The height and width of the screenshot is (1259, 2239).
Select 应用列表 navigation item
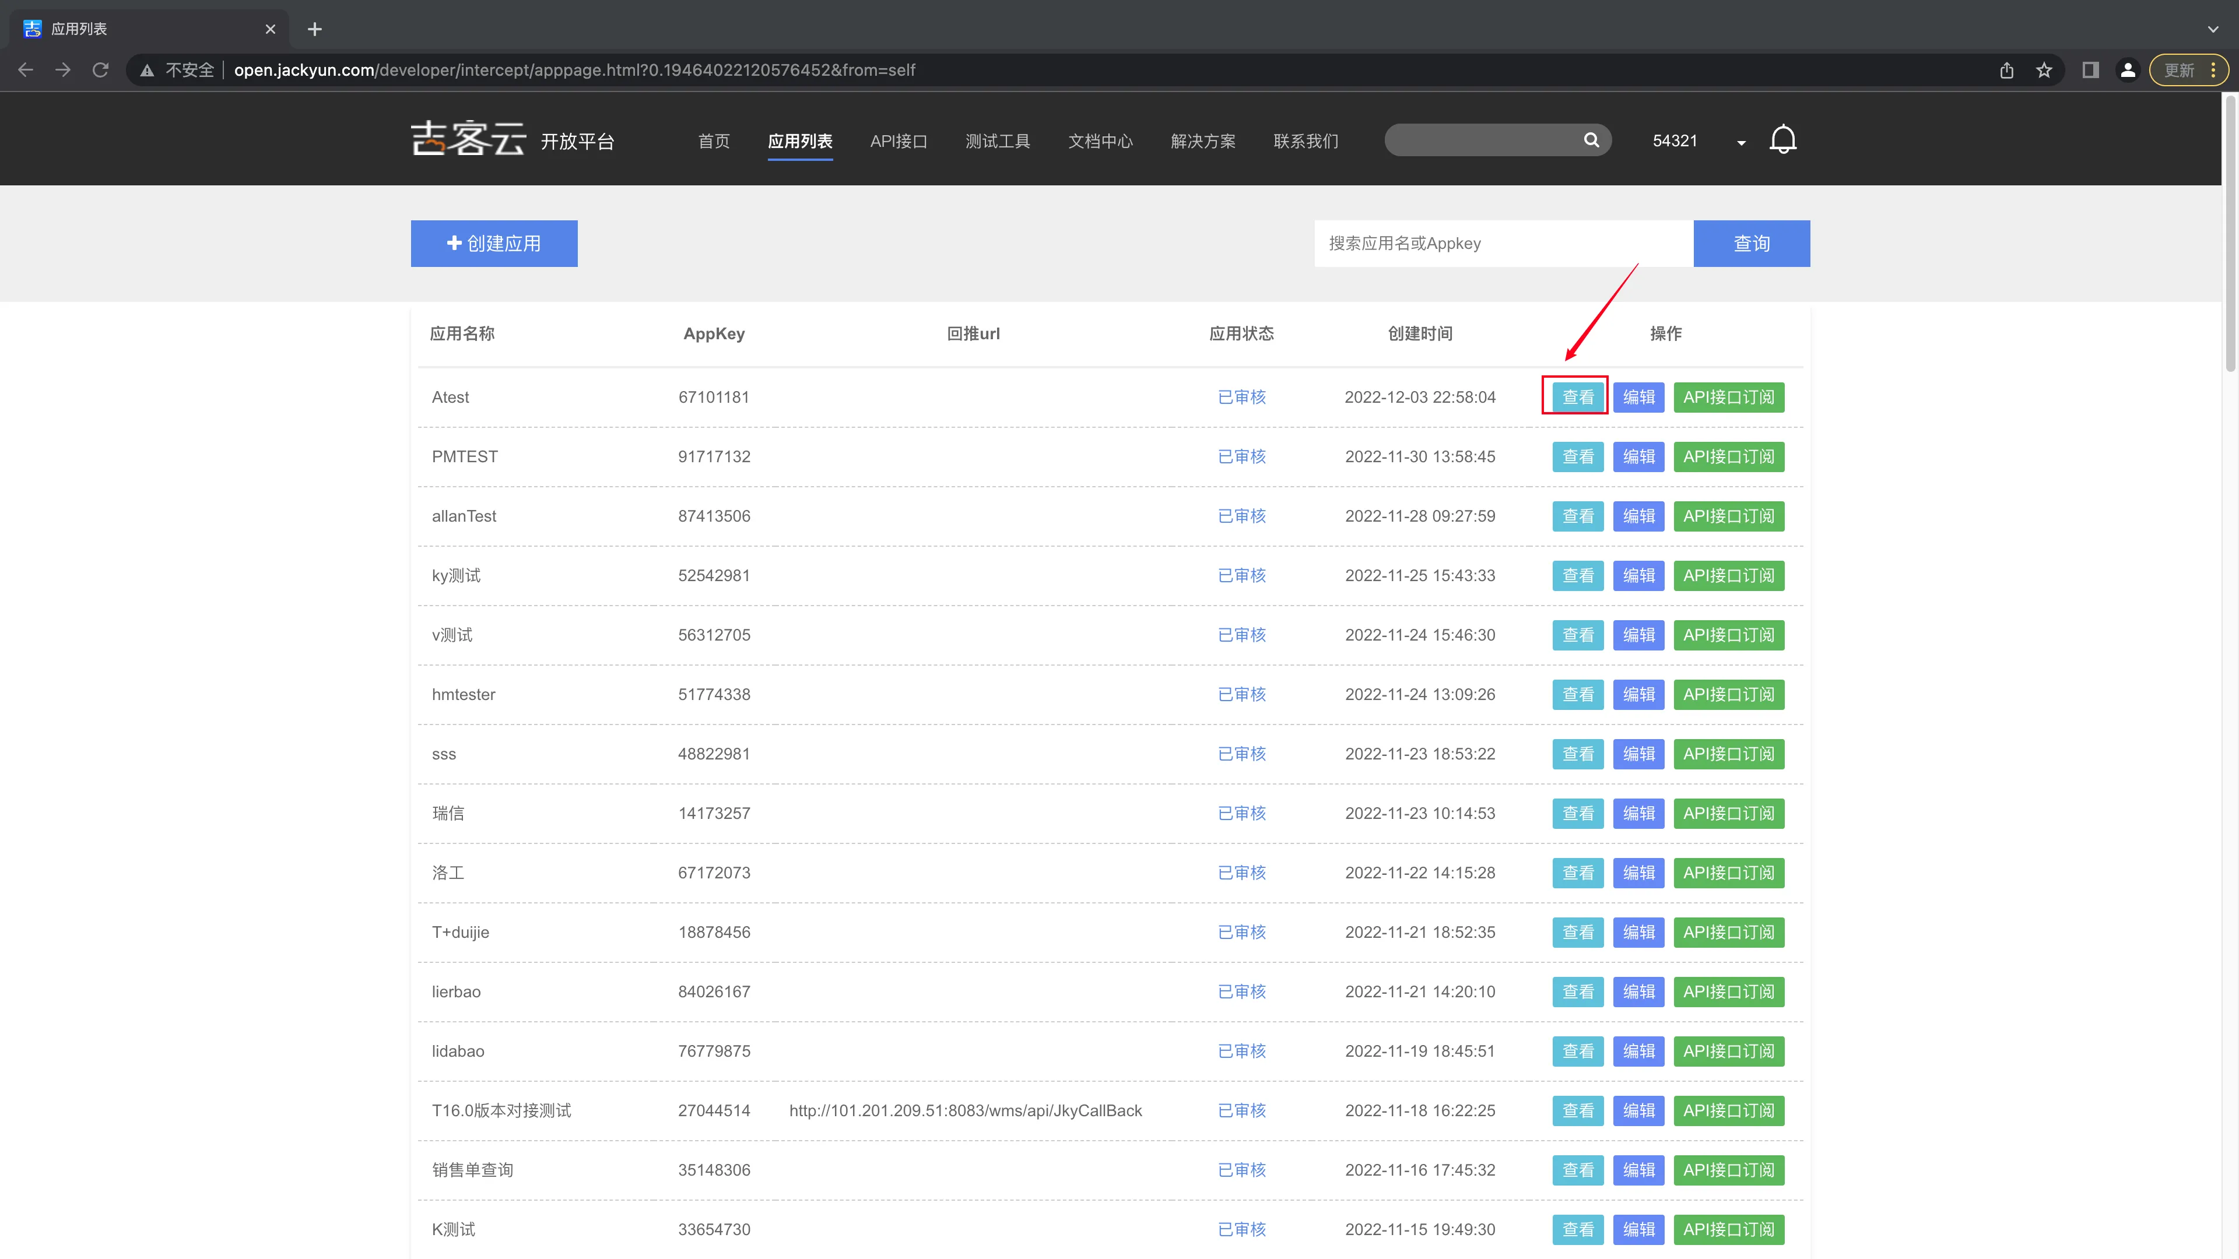coord(799,140)
